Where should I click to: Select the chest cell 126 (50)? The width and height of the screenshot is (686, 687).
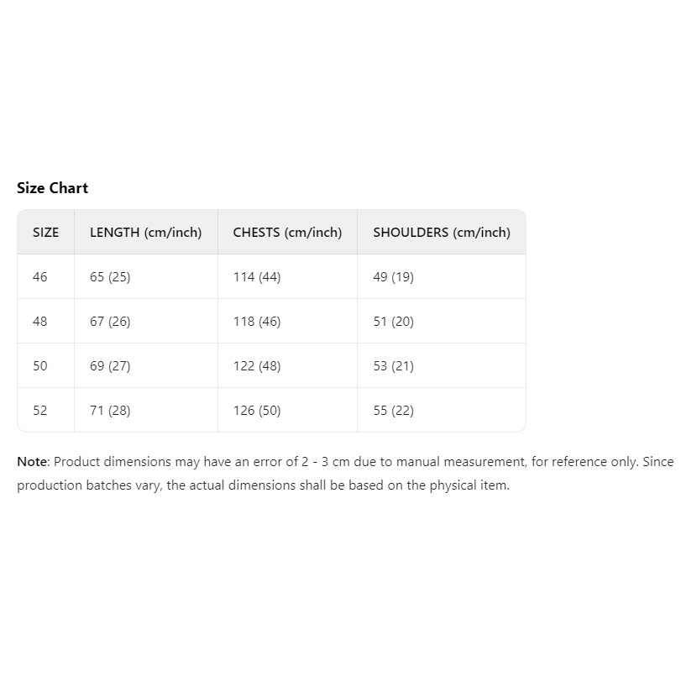(257, 411)
